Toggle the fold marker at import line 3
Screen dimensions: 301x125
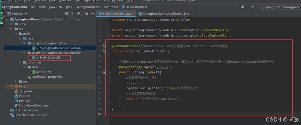pyautogui.click(x=110, y=30)
